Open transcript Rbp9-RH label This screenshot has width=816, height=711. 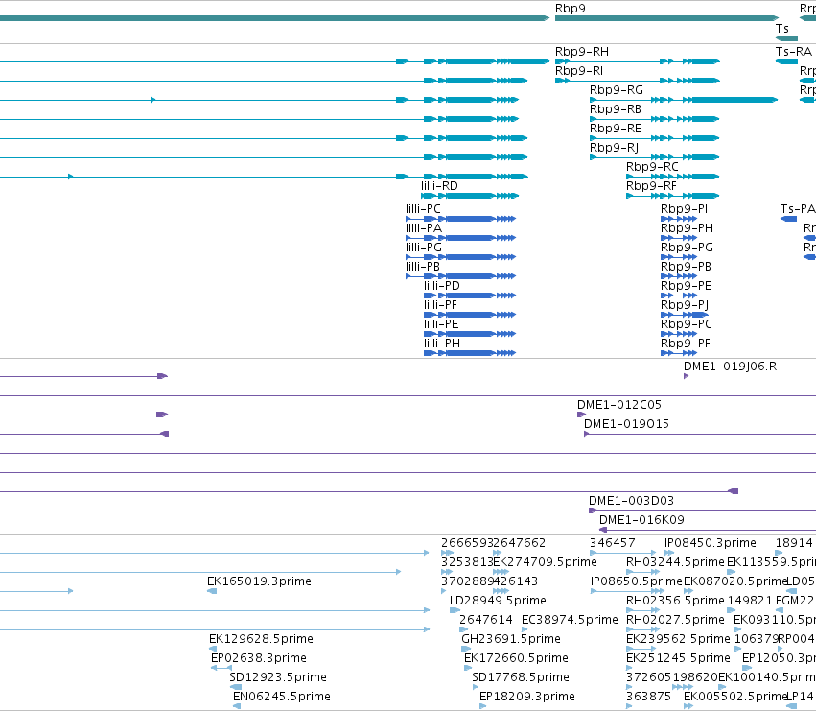582,52
